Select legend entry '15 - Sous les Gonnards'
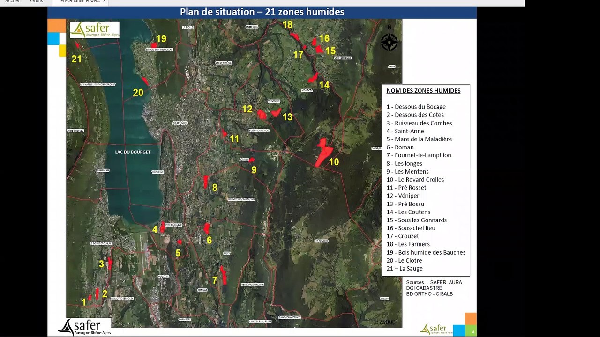Image resolution: width=600 pixels, height=337 pixels. point(416,220)
